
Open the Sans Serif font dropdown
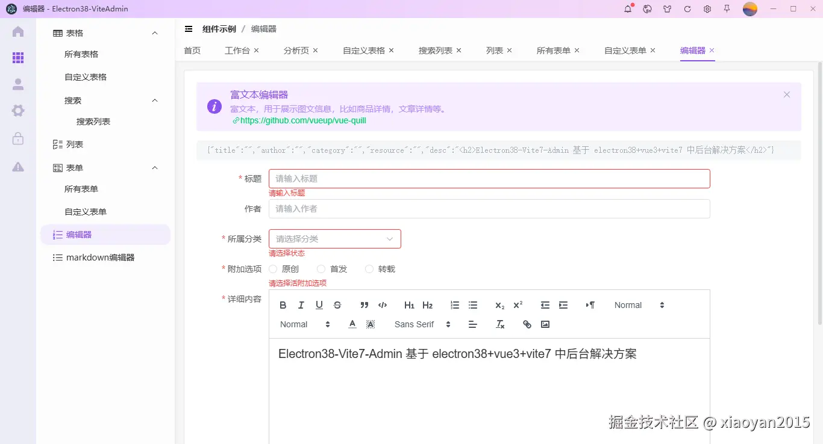click(x=420, y=324)
